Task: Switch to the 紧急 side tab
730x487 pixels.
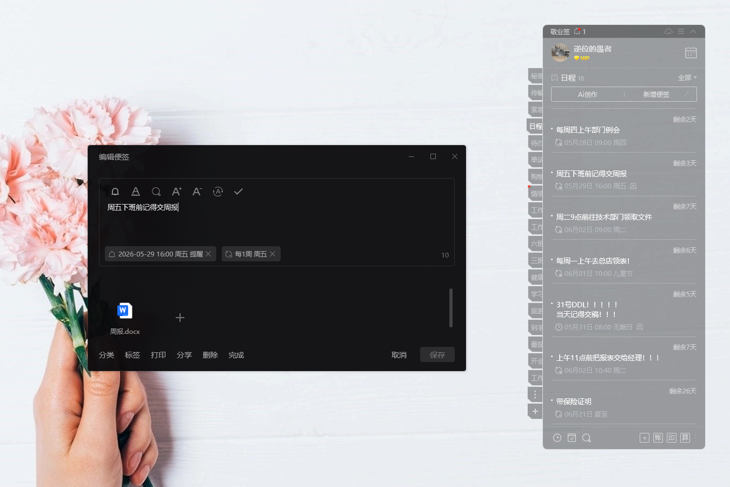Action: (x=535, y=109)
